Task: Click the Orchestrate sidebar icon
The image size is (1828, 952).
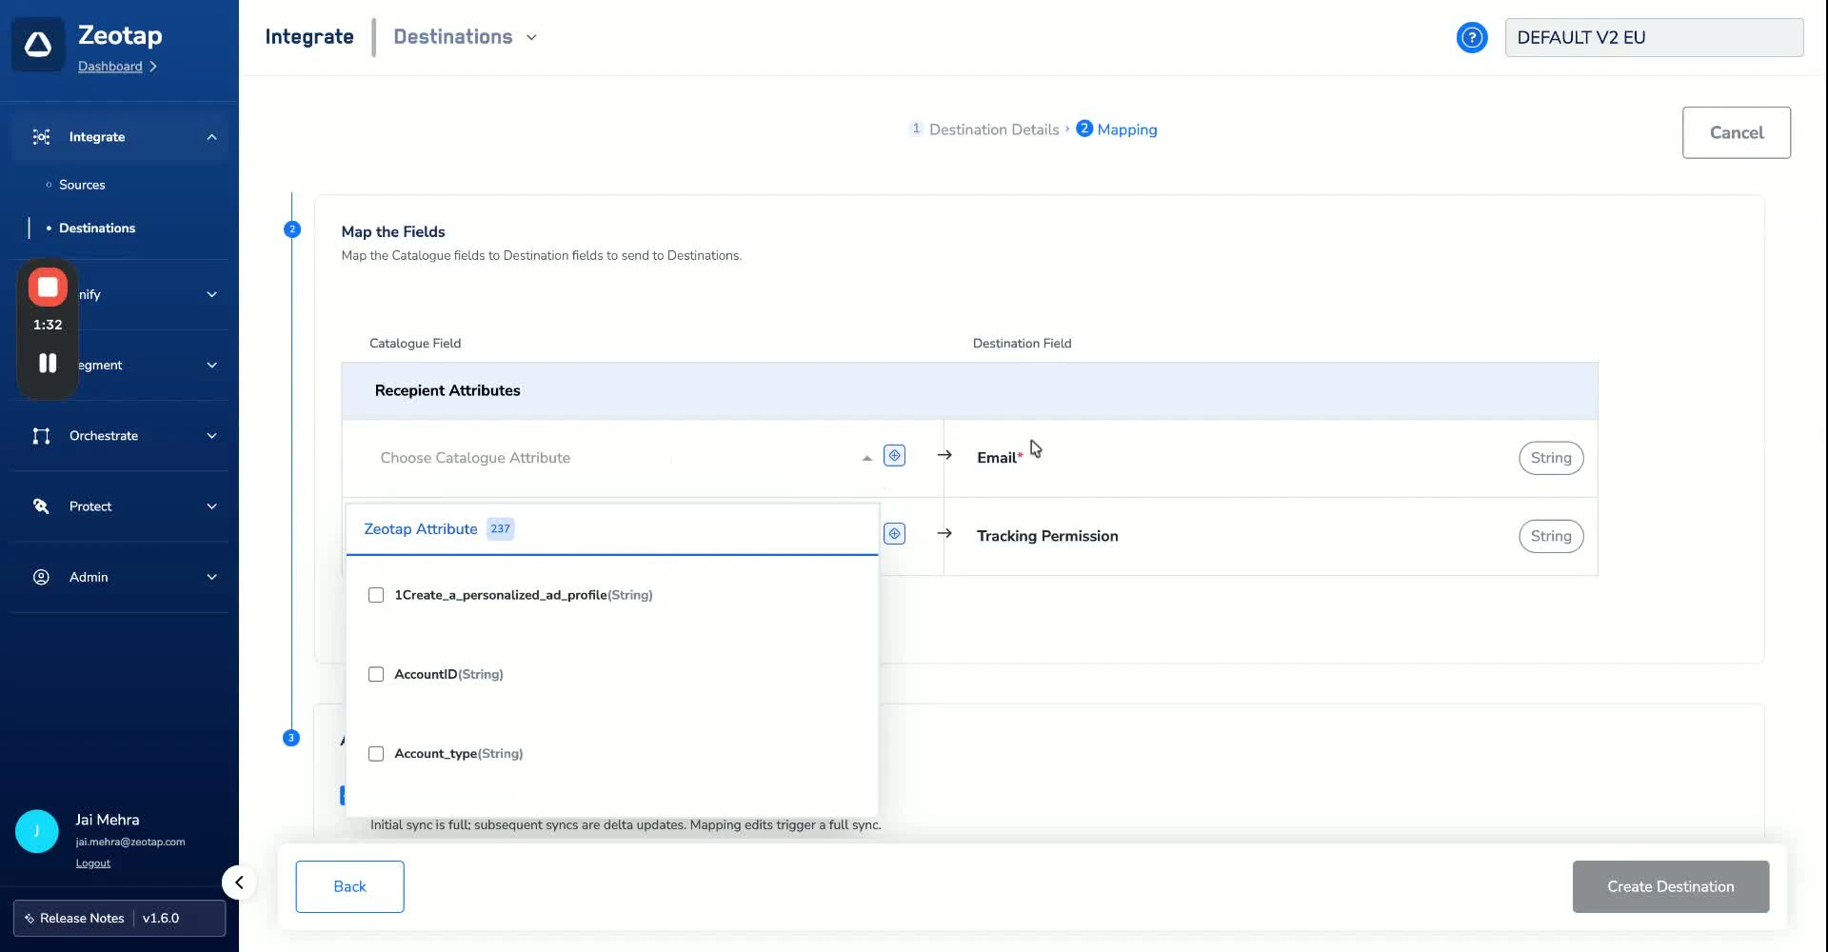Action: coord(41,436)
